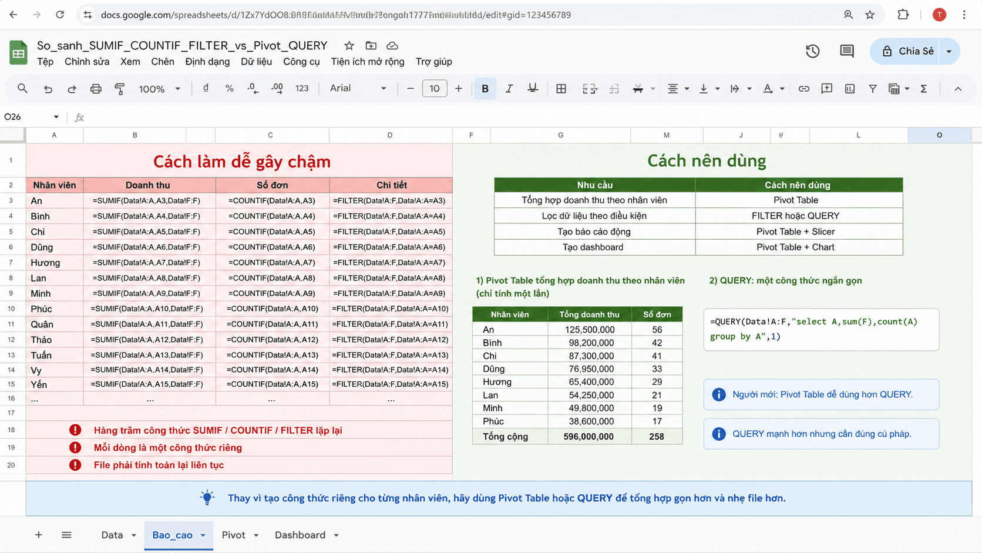Screen dimensions: 982x553
Task: Open the comments panel icon
Action: 846,51
